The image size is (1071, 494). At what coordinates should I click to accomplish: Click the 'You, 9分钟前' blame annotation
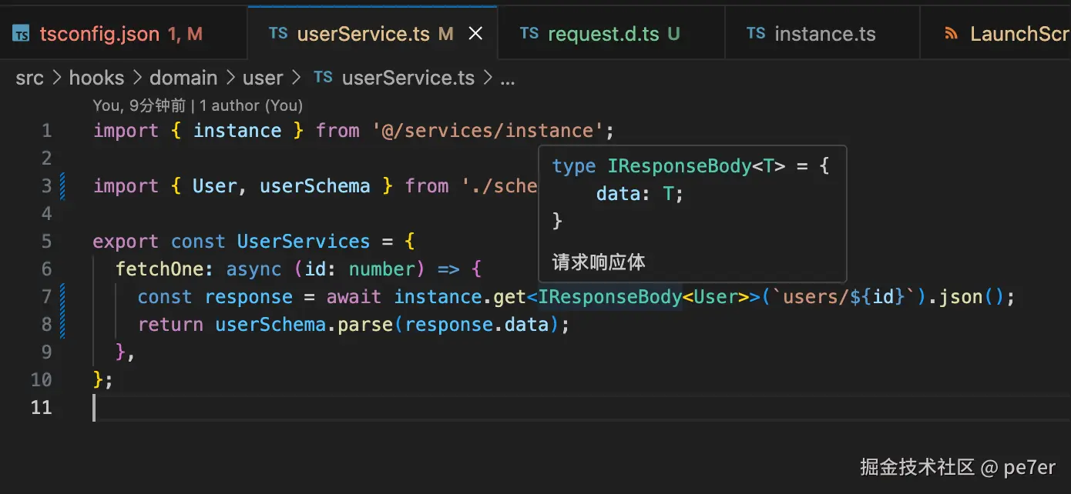click(139, 105)
